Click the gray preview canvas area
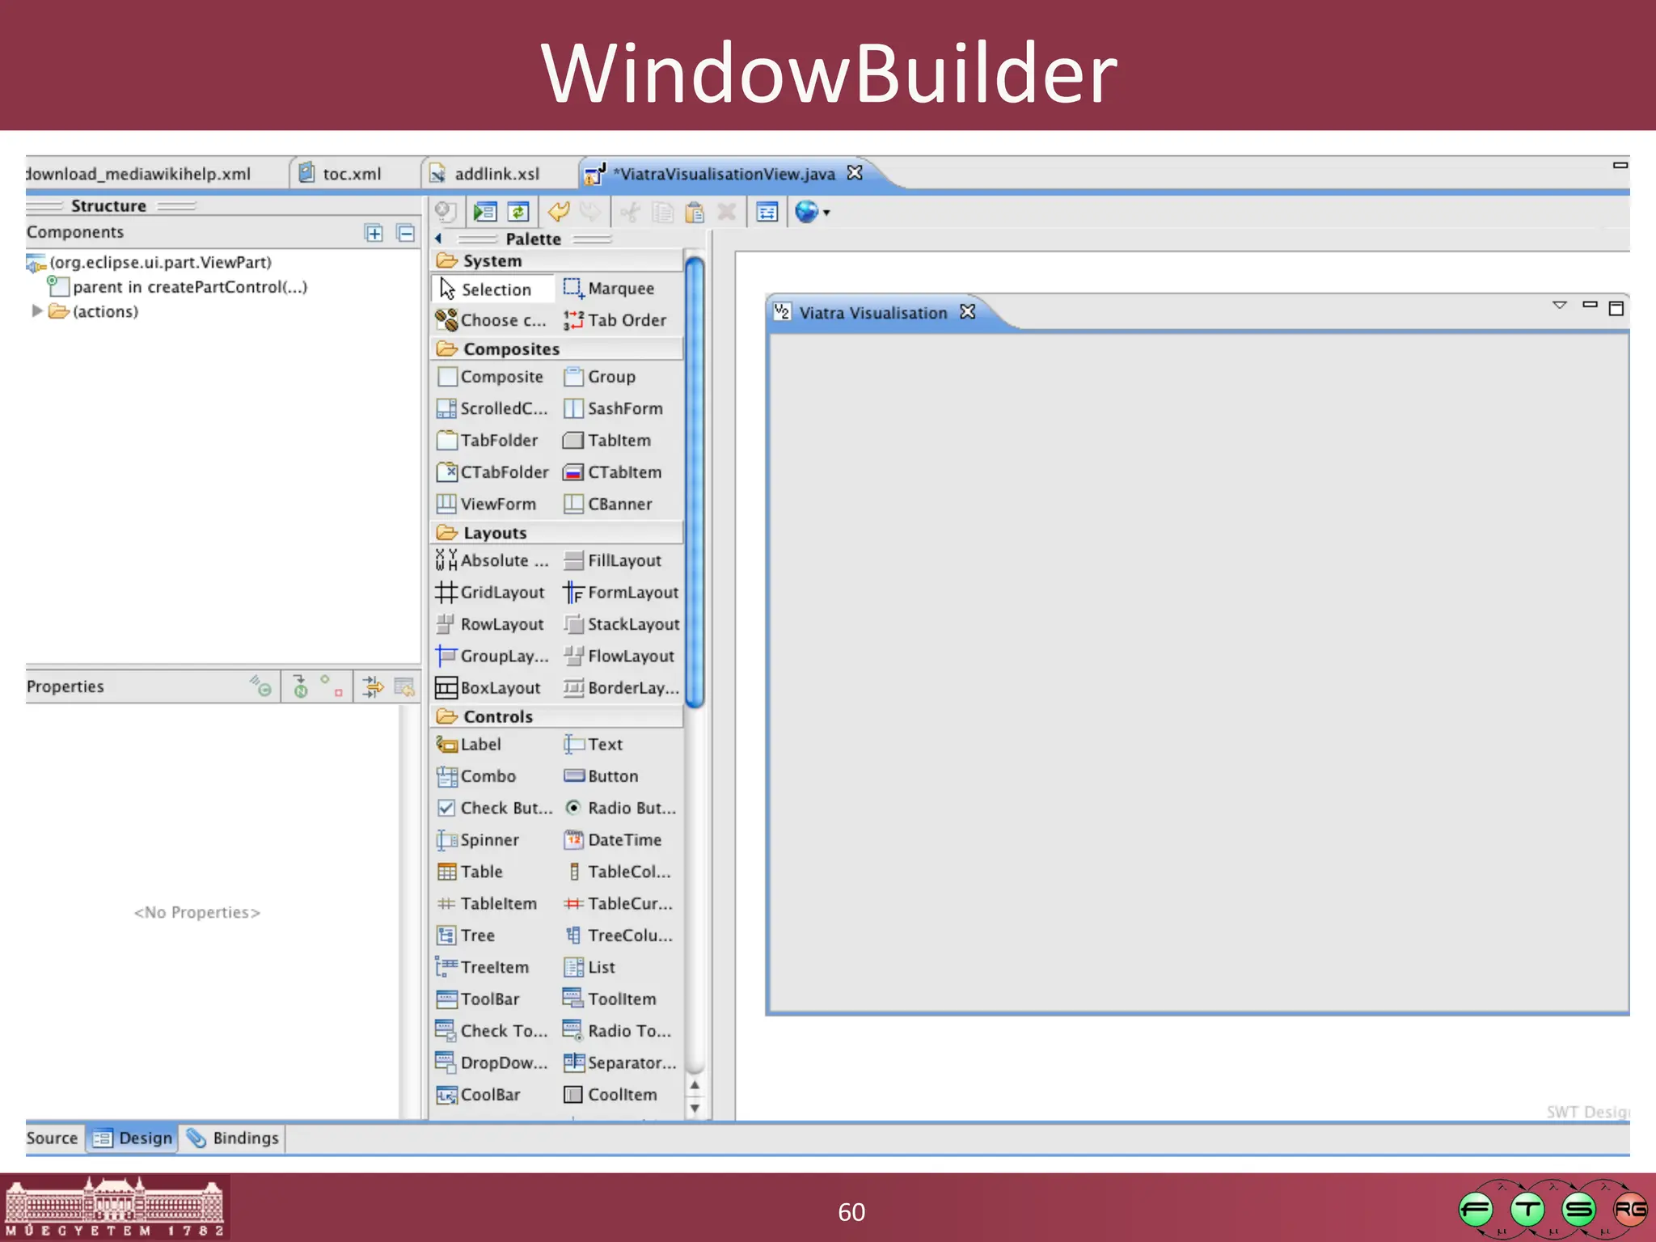 (1198, 672)
